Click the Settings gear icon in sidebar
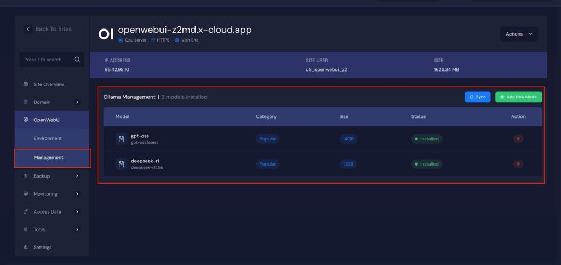 [26, 248]
